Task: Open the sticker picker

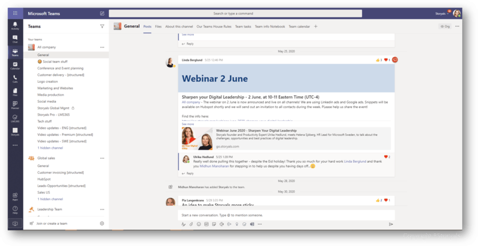Action: coord(214,224)
